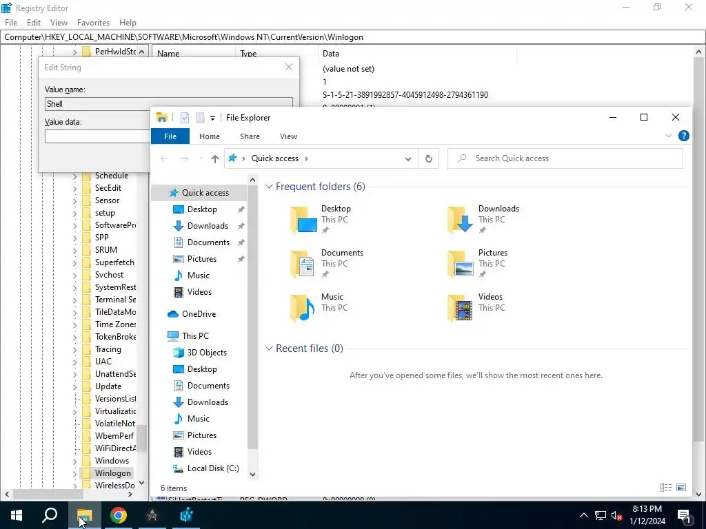Click the Refresh button beside address bar
Screen dimensions: 706x529
coord(429,159)
